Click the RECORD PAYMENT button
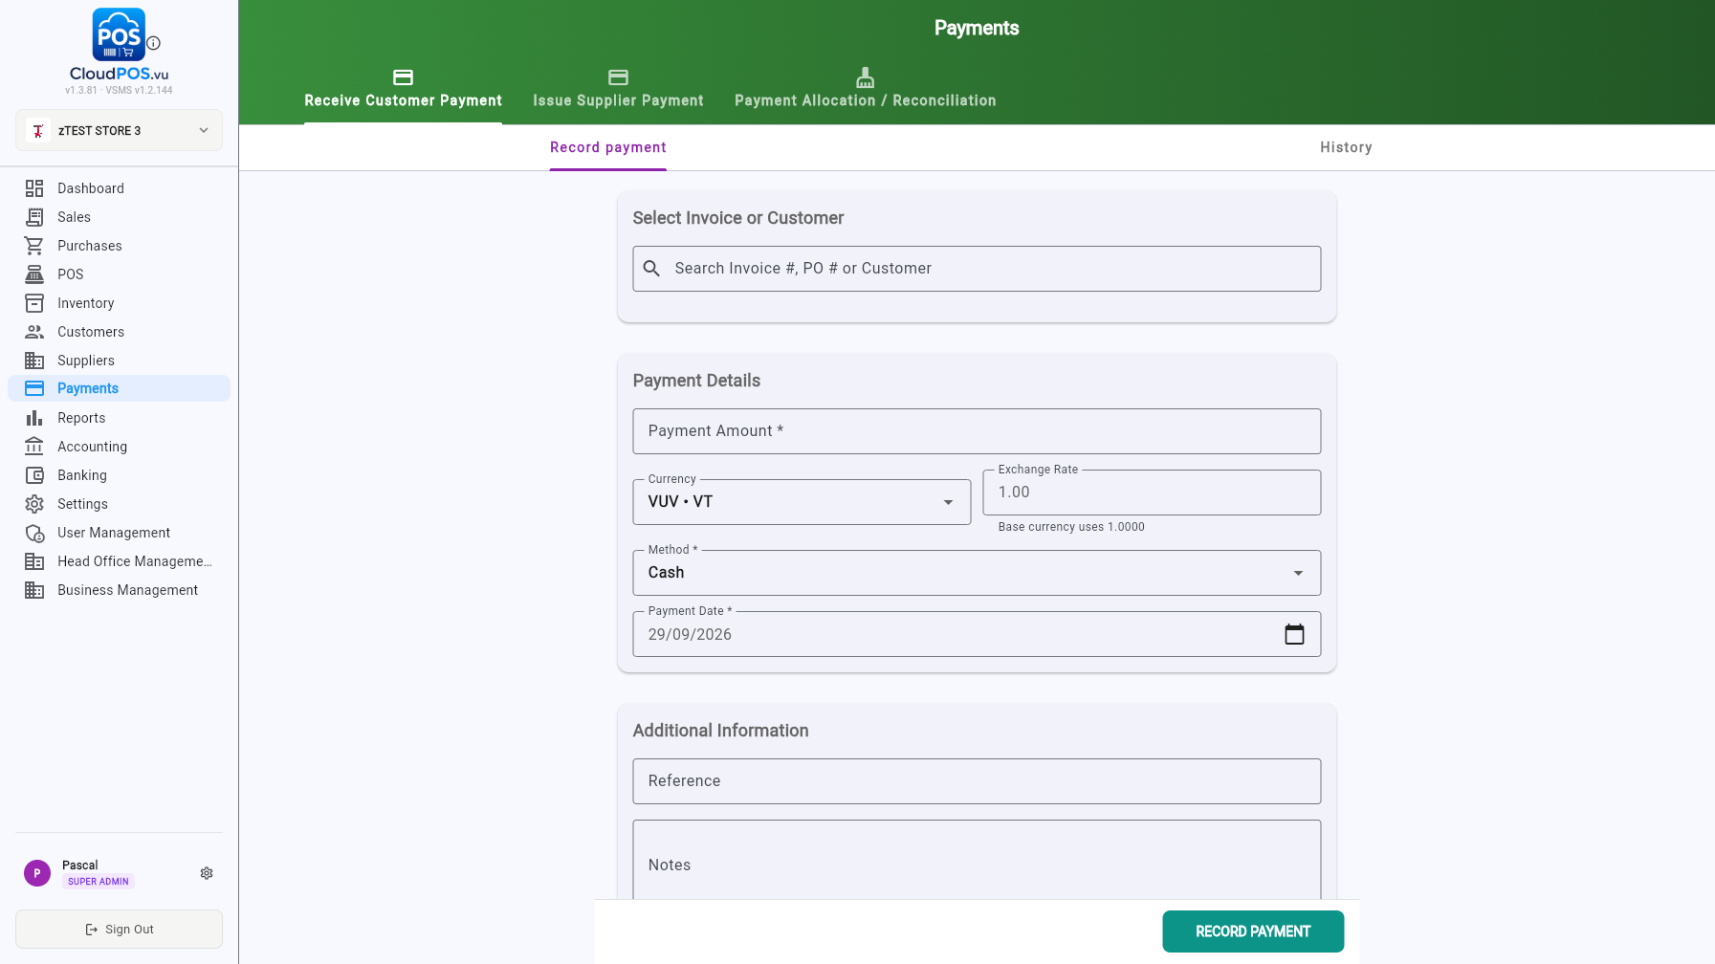Screen dimensions: 1715x964 click(x=1253, y=931)
